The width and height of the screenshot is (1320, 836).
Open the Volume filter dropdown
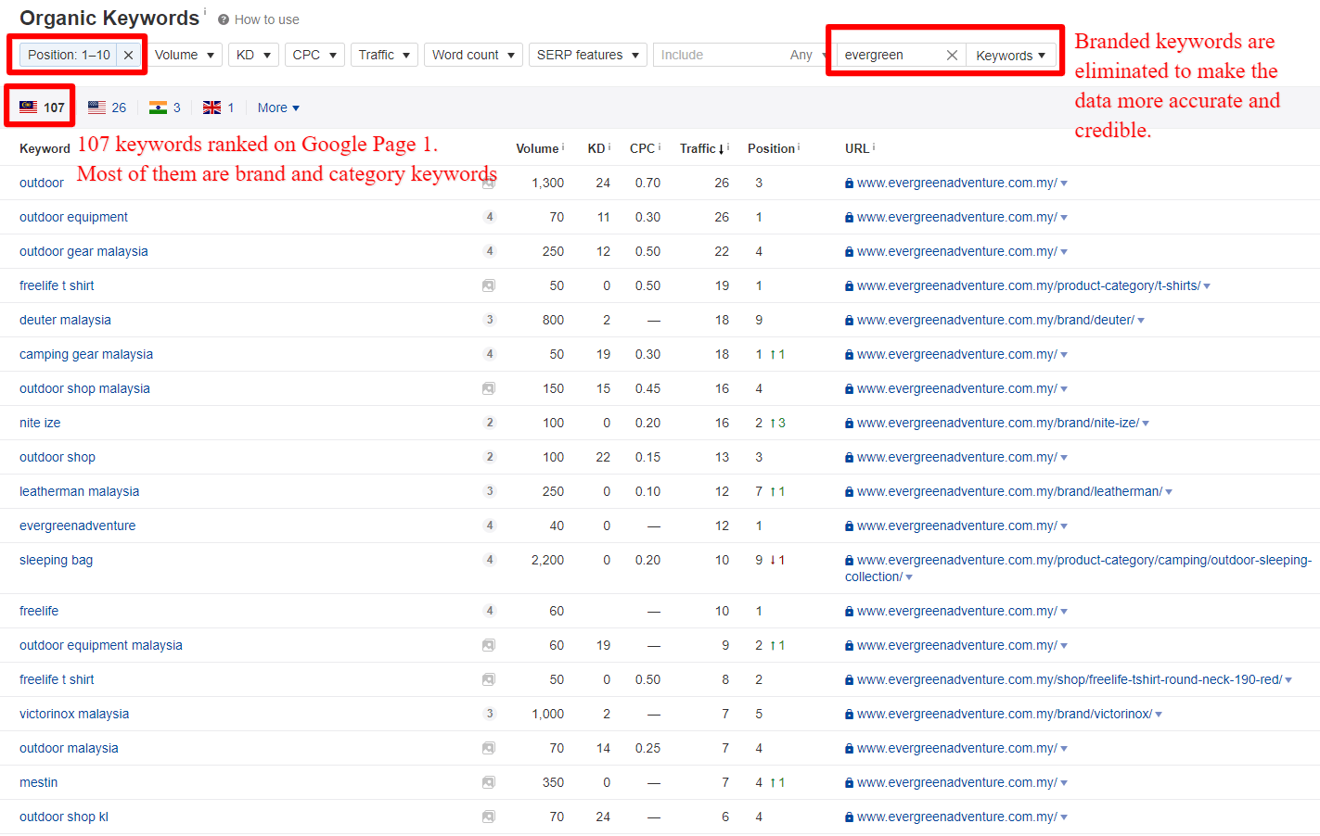pyautogui.click(x=185, y=55)
